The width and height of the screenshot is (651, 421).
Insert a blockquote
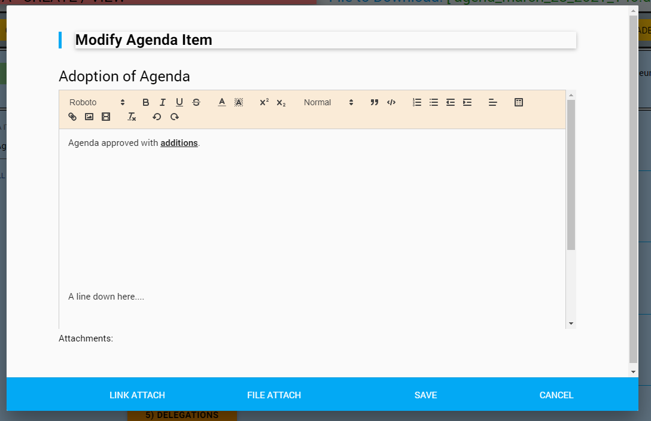click(375, 102)
